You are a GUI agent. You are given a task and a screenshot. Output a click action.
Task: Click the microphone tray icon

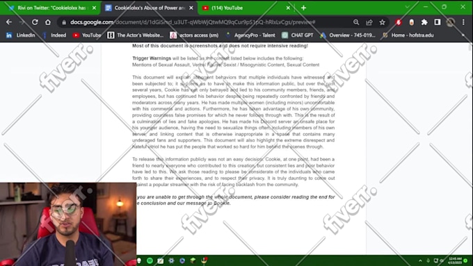click(x=428, y=260)
